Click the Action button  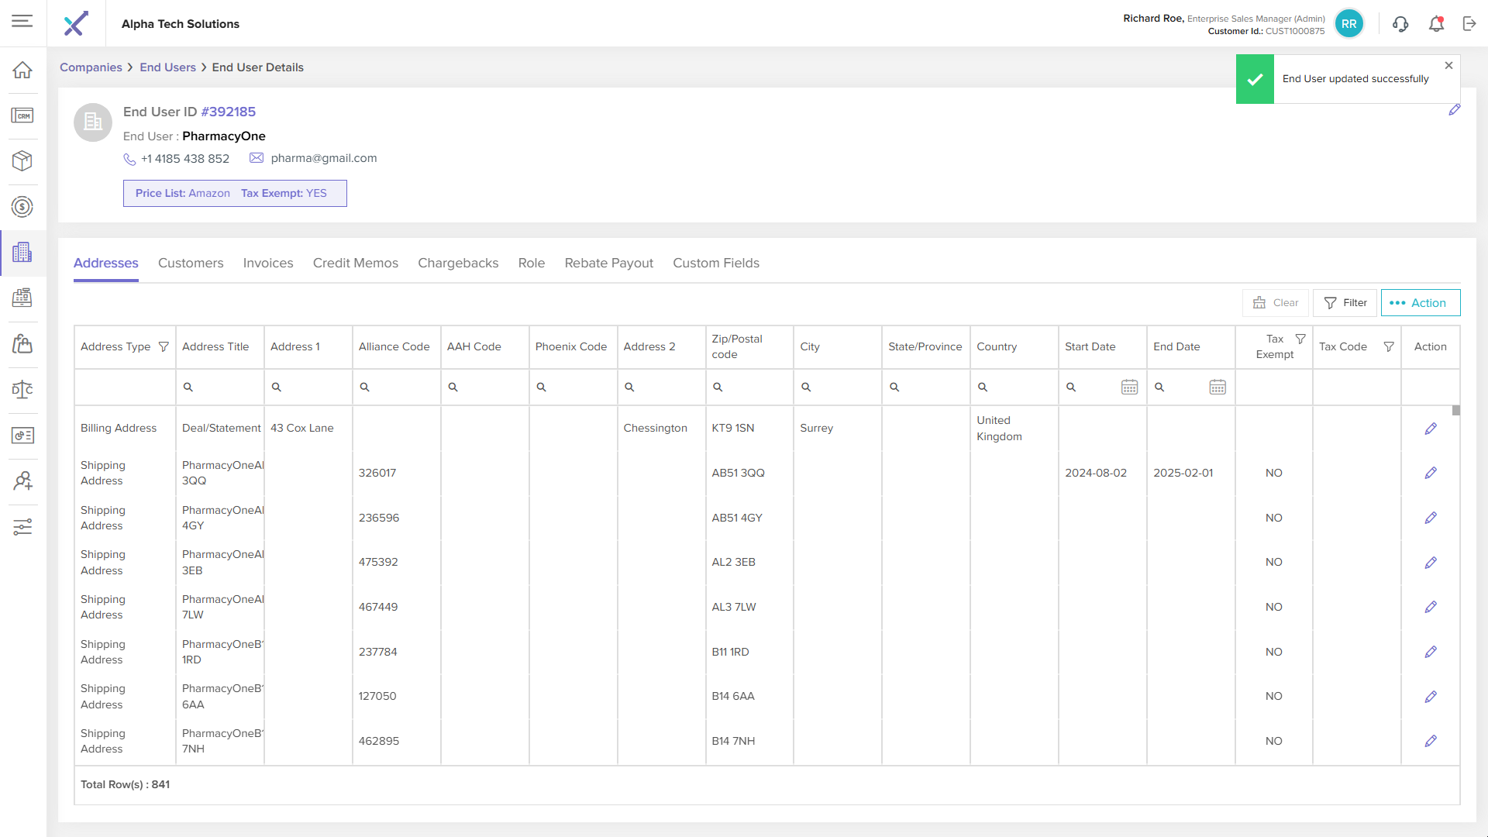(x=1420, y=303)
